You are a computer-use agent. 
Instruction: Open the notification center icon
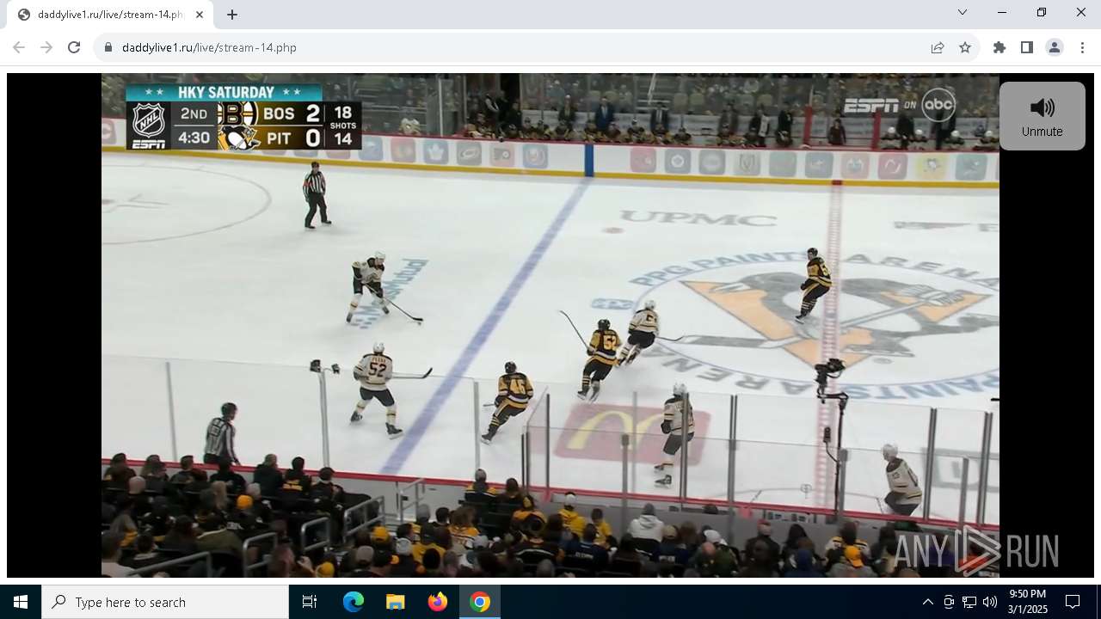(x=1073, y=602)
